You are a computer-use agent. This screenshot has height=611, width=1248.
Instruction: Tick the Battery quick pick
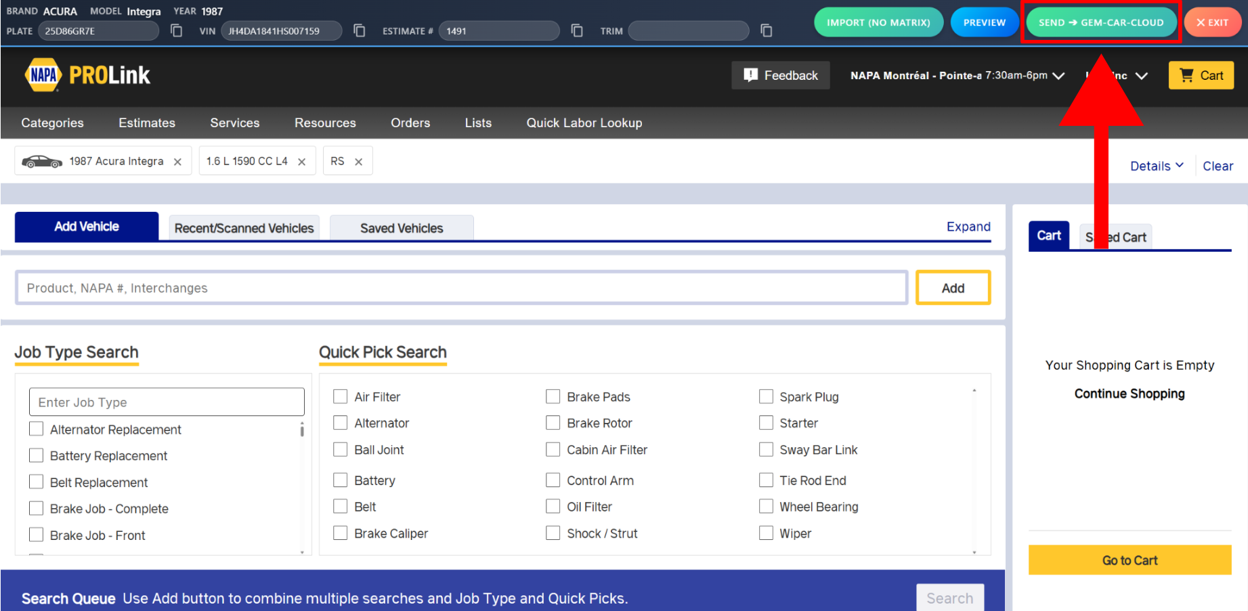[x=341, y=480]
